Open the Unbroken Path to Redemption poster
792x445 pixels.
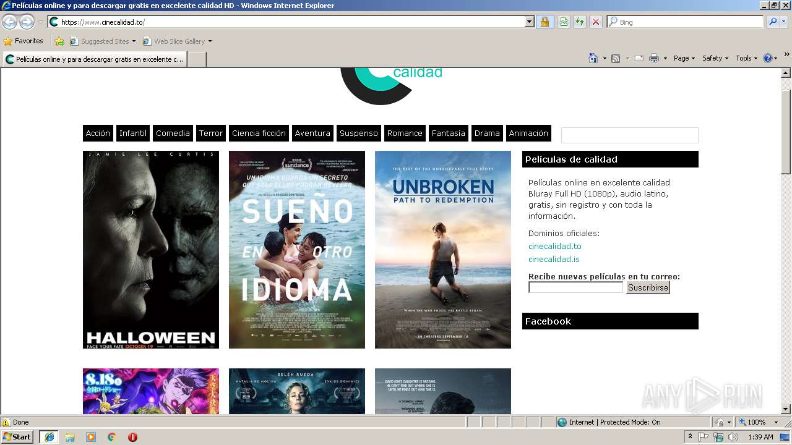click(x=443, y=250)
